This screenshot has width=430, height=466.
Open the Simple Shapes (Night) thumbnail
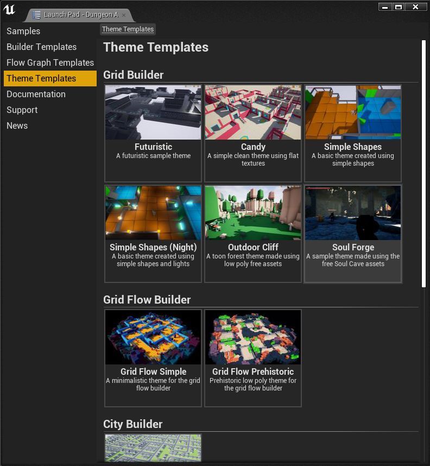(153, 213)
